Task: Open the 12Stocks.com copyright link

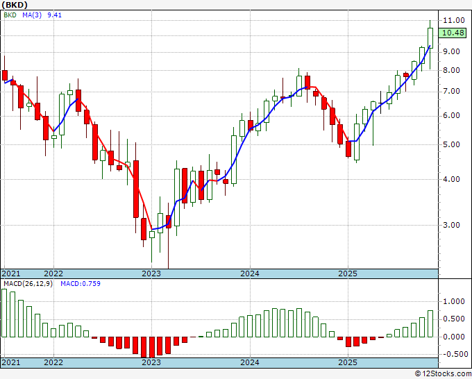Action: pos(443,374)
